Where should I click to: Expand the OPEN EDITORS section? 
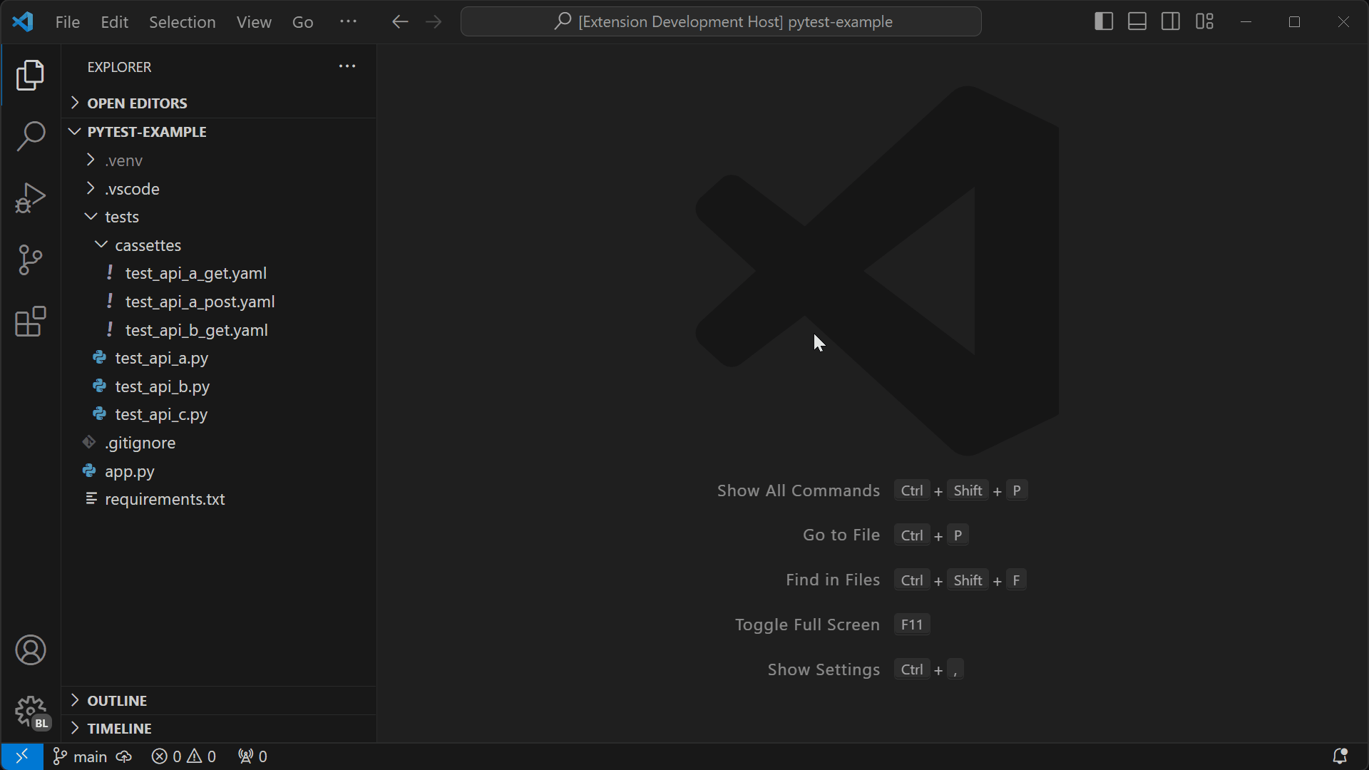click(x=137, y=103)
